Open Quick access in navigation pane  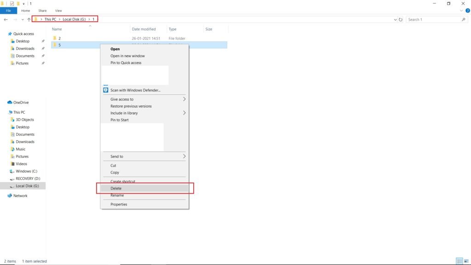(x=23, y=34)
